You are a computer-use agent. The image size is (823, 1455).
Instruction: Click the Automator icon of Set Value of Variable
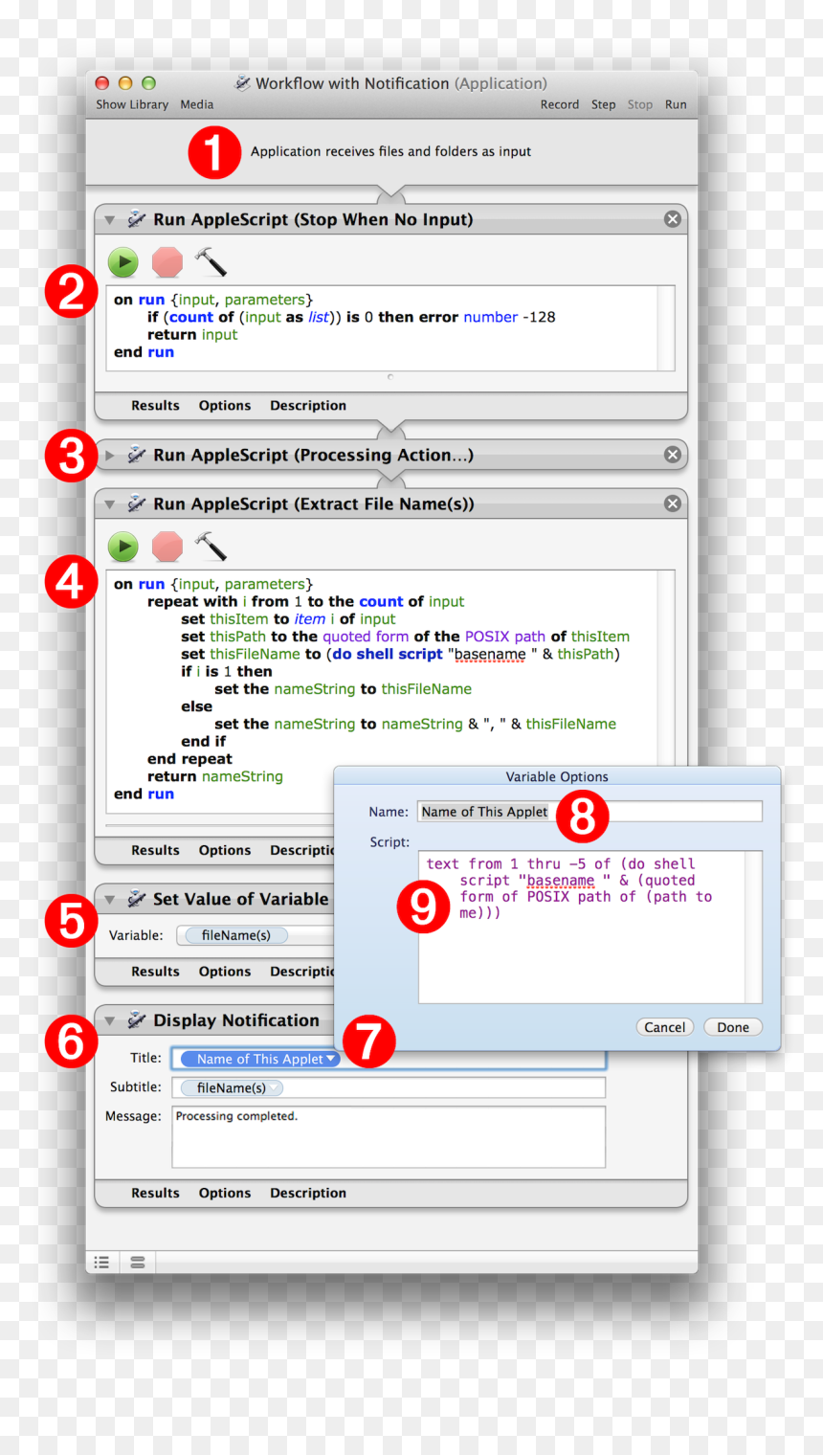click(136, 899)
